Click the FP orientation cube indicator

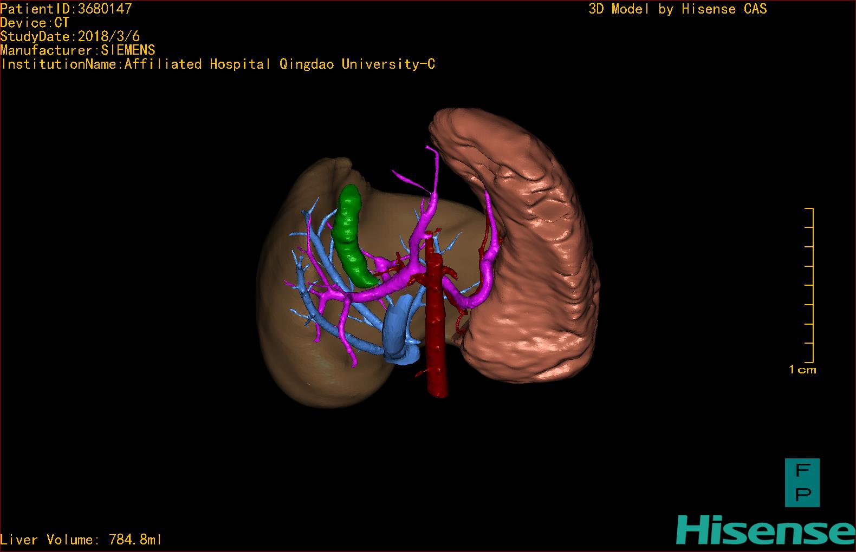click(802, 482)
